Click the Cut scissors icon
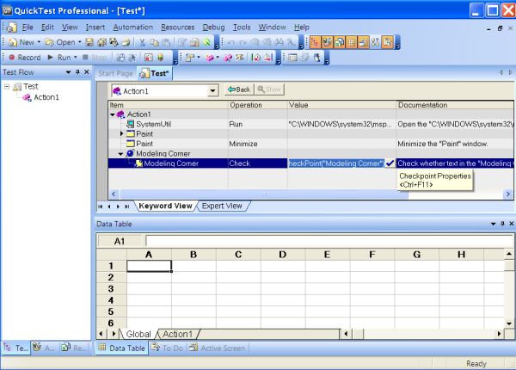Screen dimensions: 516x370 click(142, 42)
